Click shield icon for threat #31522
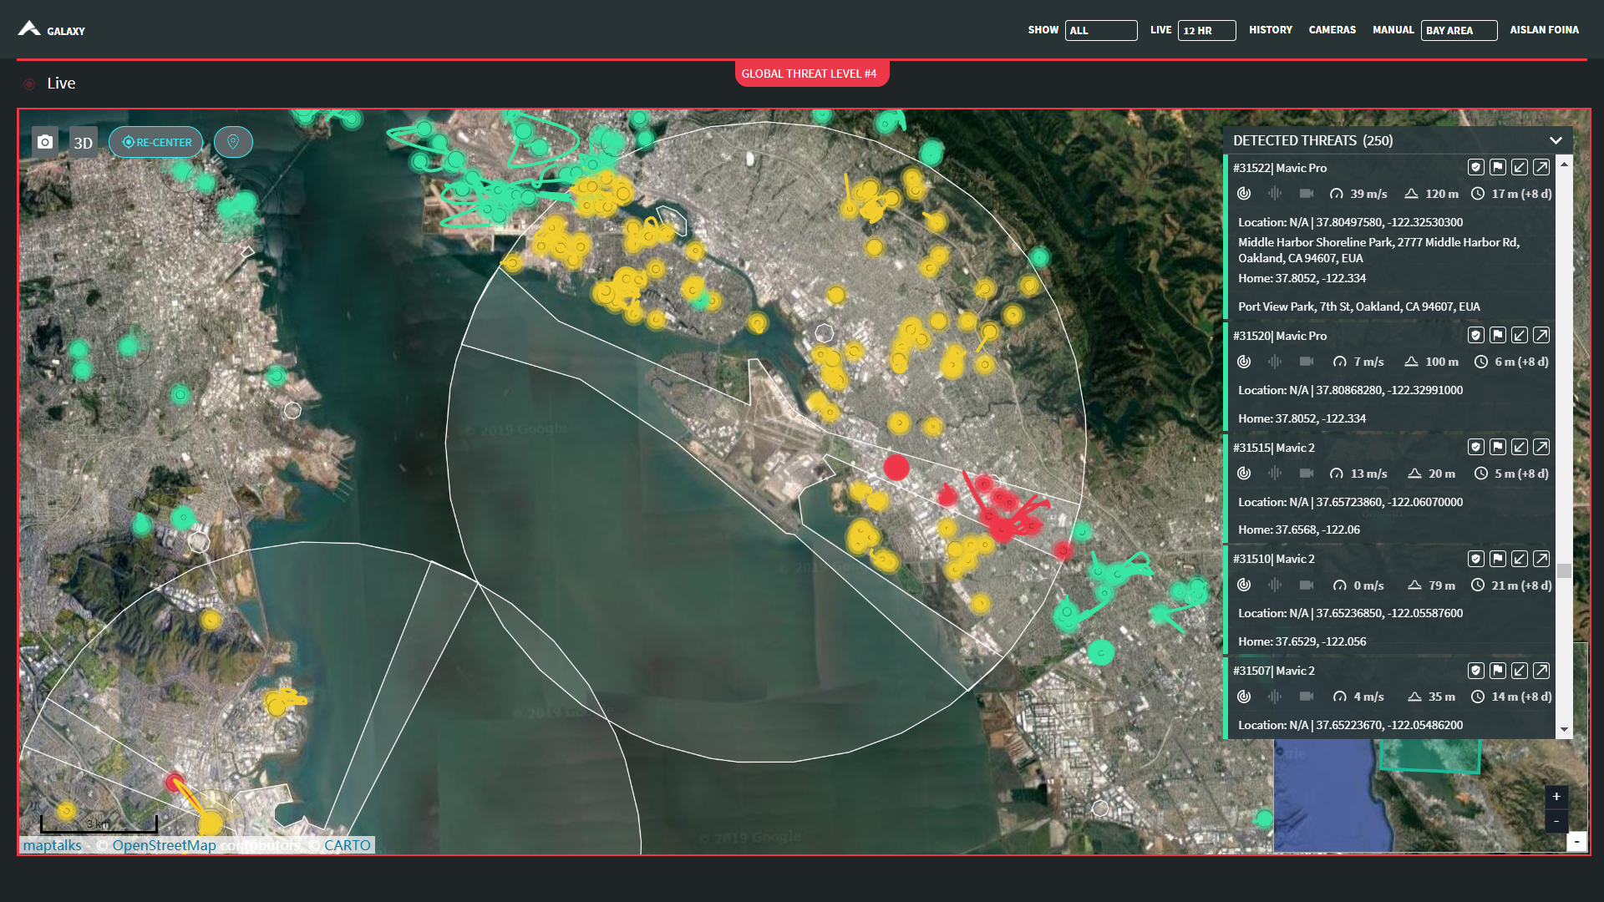This screenshot has width=1604, height=902. [1476, 167]
